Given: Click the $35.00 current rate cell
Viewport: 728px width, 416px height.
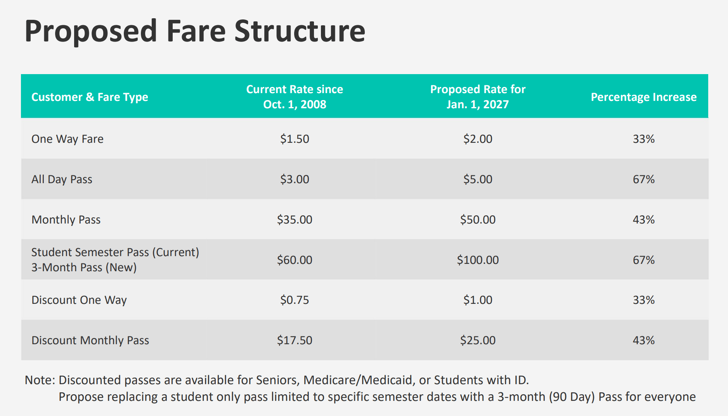Looking at the screenshot, I should click(295, 220).
